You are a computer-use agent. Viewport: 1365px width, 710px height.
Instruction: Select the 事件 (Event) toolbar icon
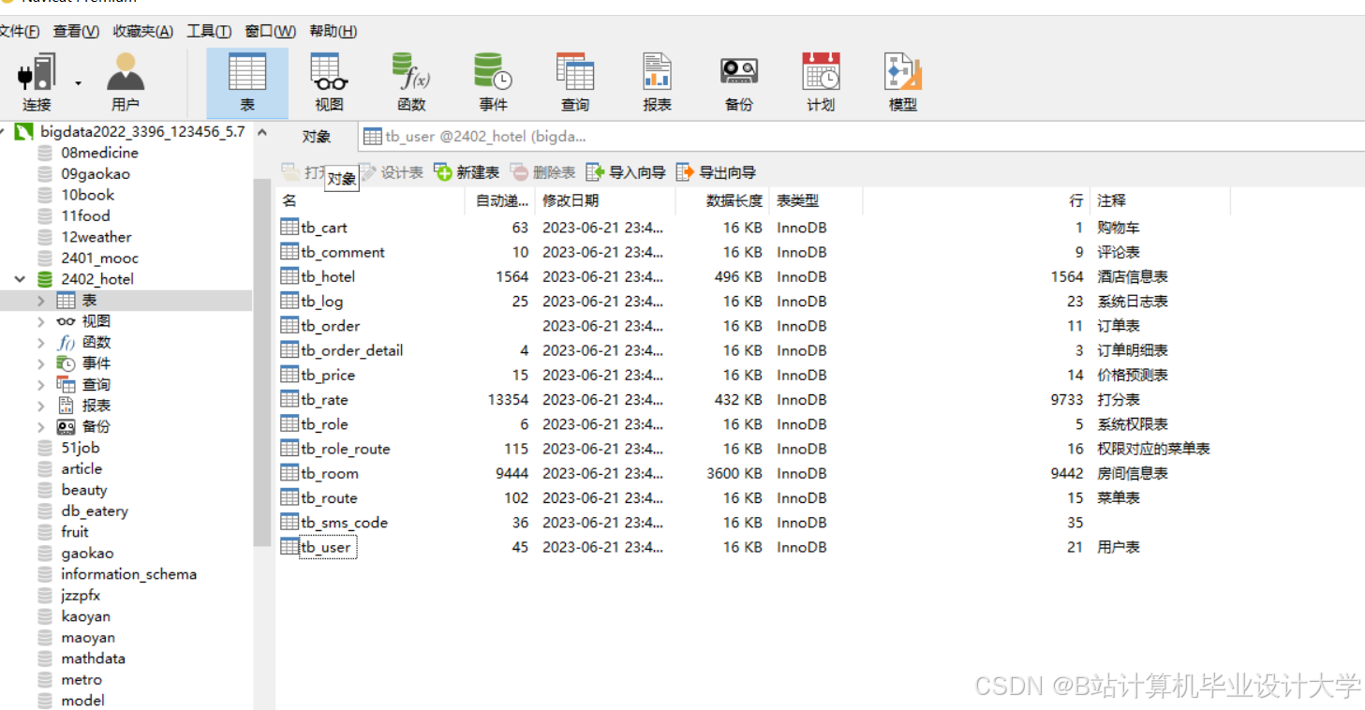pyautogui.click(x=493, y=82)
